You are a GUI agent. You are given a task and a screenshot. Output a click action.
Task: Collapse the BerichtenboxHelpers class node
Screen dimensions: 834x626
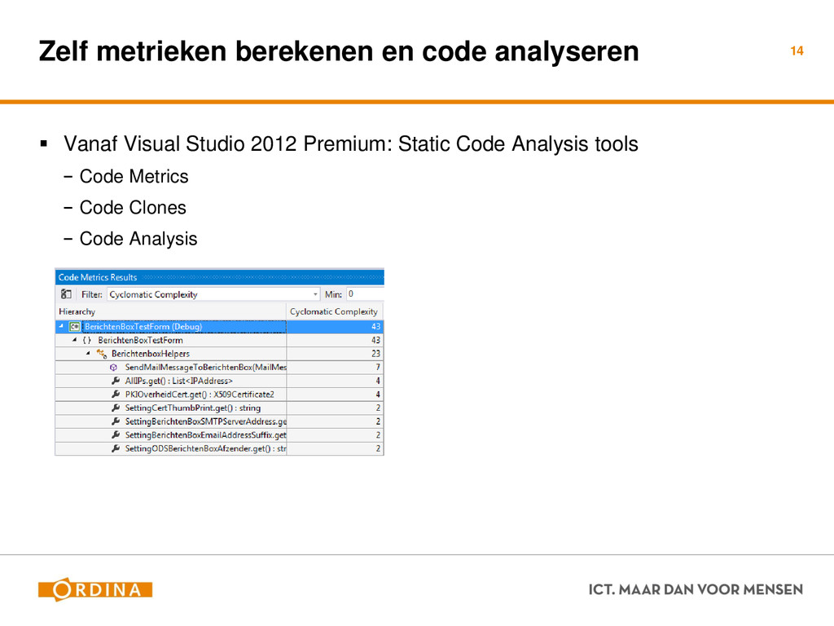coord(88,354)
